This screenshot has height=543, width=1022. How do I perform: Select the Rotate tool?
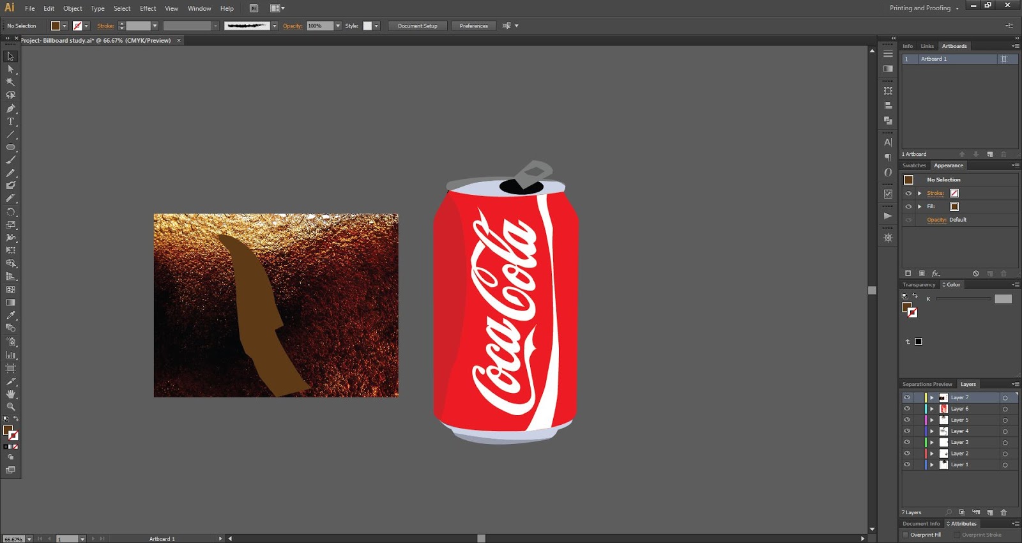[11, 211]
